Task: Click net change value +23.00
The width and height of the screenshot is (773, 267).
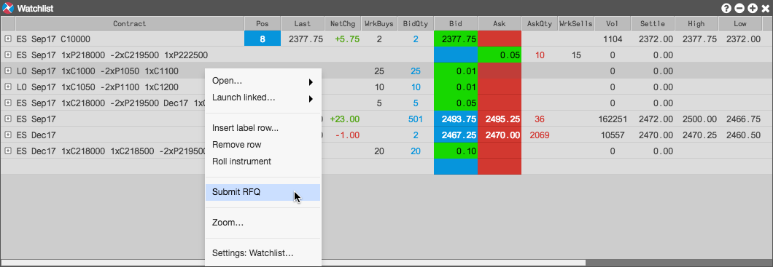Action: point(345,119)
